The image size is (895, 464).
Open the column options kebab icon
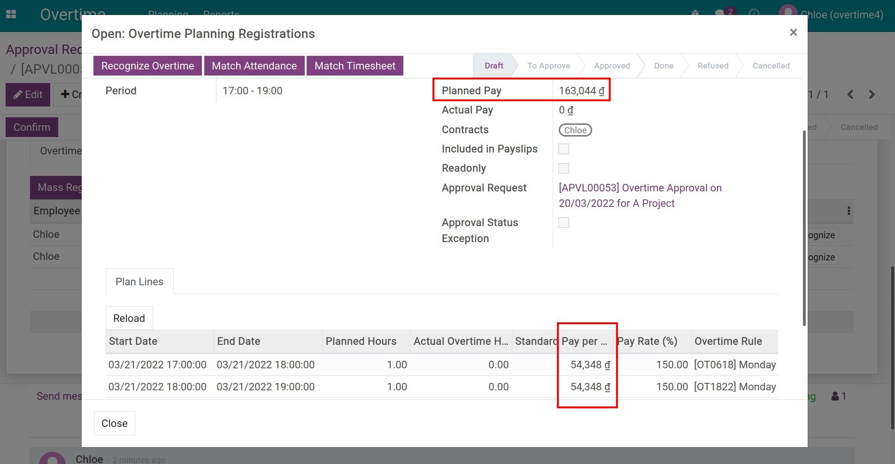point(849,211)
